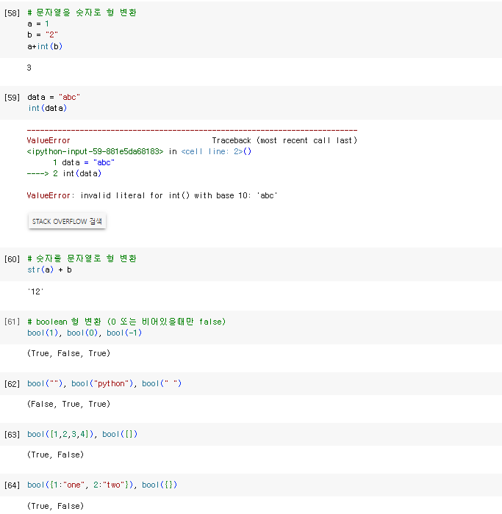This screenshot has width=502, height=514.
Task: Run cell [58] execution counter
Action: click(x=12, y=13)
